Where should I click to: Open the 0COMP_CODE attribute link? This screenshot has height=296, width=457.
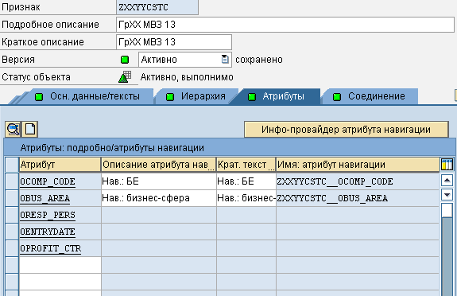click(x=48, y=181)
